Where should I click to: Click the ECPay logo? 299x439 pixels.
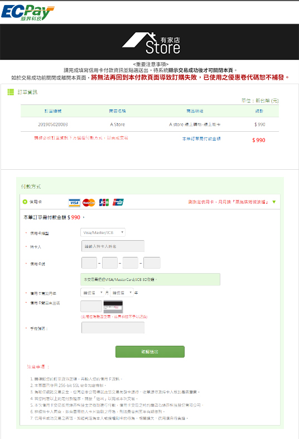pos(27,13)
